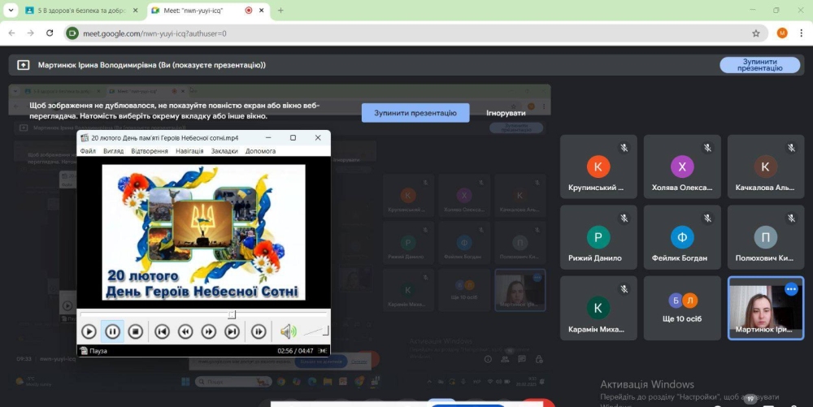Open the Файл menu in media player
Viewport: 813px width, 407px height.
pyautogui.click(x=88, y=151)
